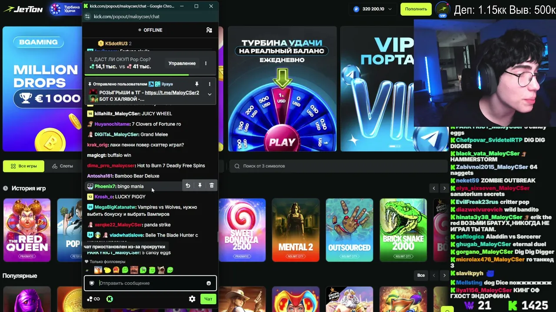Screen dimensions: 556x312
Task: Open The Red Queen game
Action: (x=27, y=230)
